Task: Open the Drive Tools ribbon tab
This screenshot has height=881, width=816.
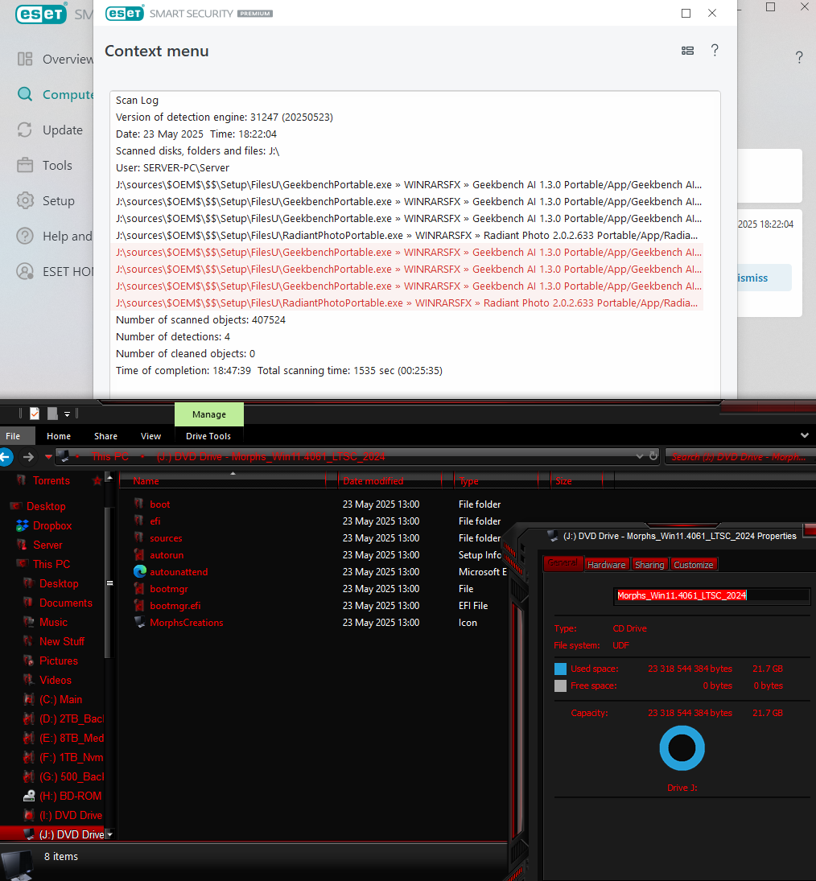Action: pyautogui.click(x=208, y=436)
